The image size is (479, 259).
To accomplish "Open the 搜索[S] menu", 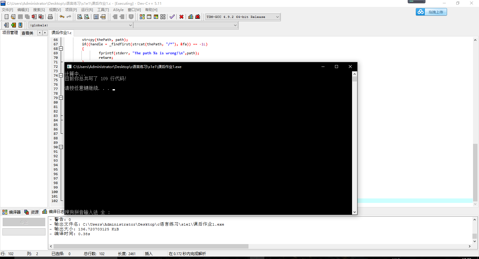I will [x=39, y=10].
